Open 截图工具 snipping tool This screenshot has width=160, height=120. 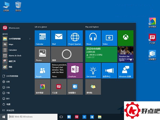9,61
